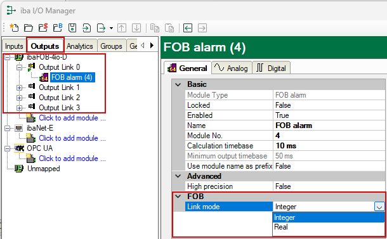This screenshot has width=387, height=239.
Task: Select the Unmapped tree item
Action: tap(43, 169)
